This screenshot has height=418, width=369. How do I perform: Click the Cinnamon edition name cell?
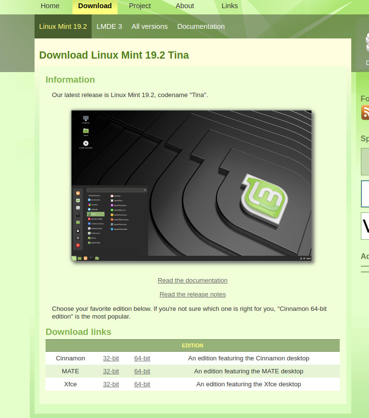pos(71,358)
